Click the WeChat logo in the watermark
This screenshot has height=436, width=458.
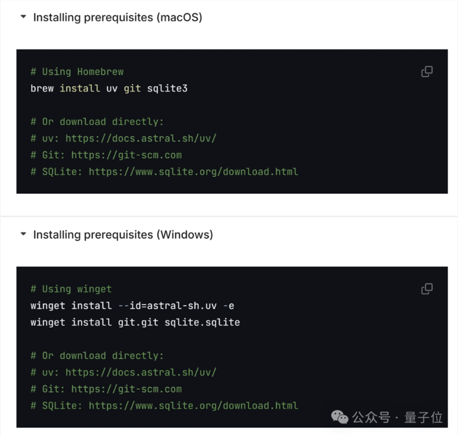point(340,416)
